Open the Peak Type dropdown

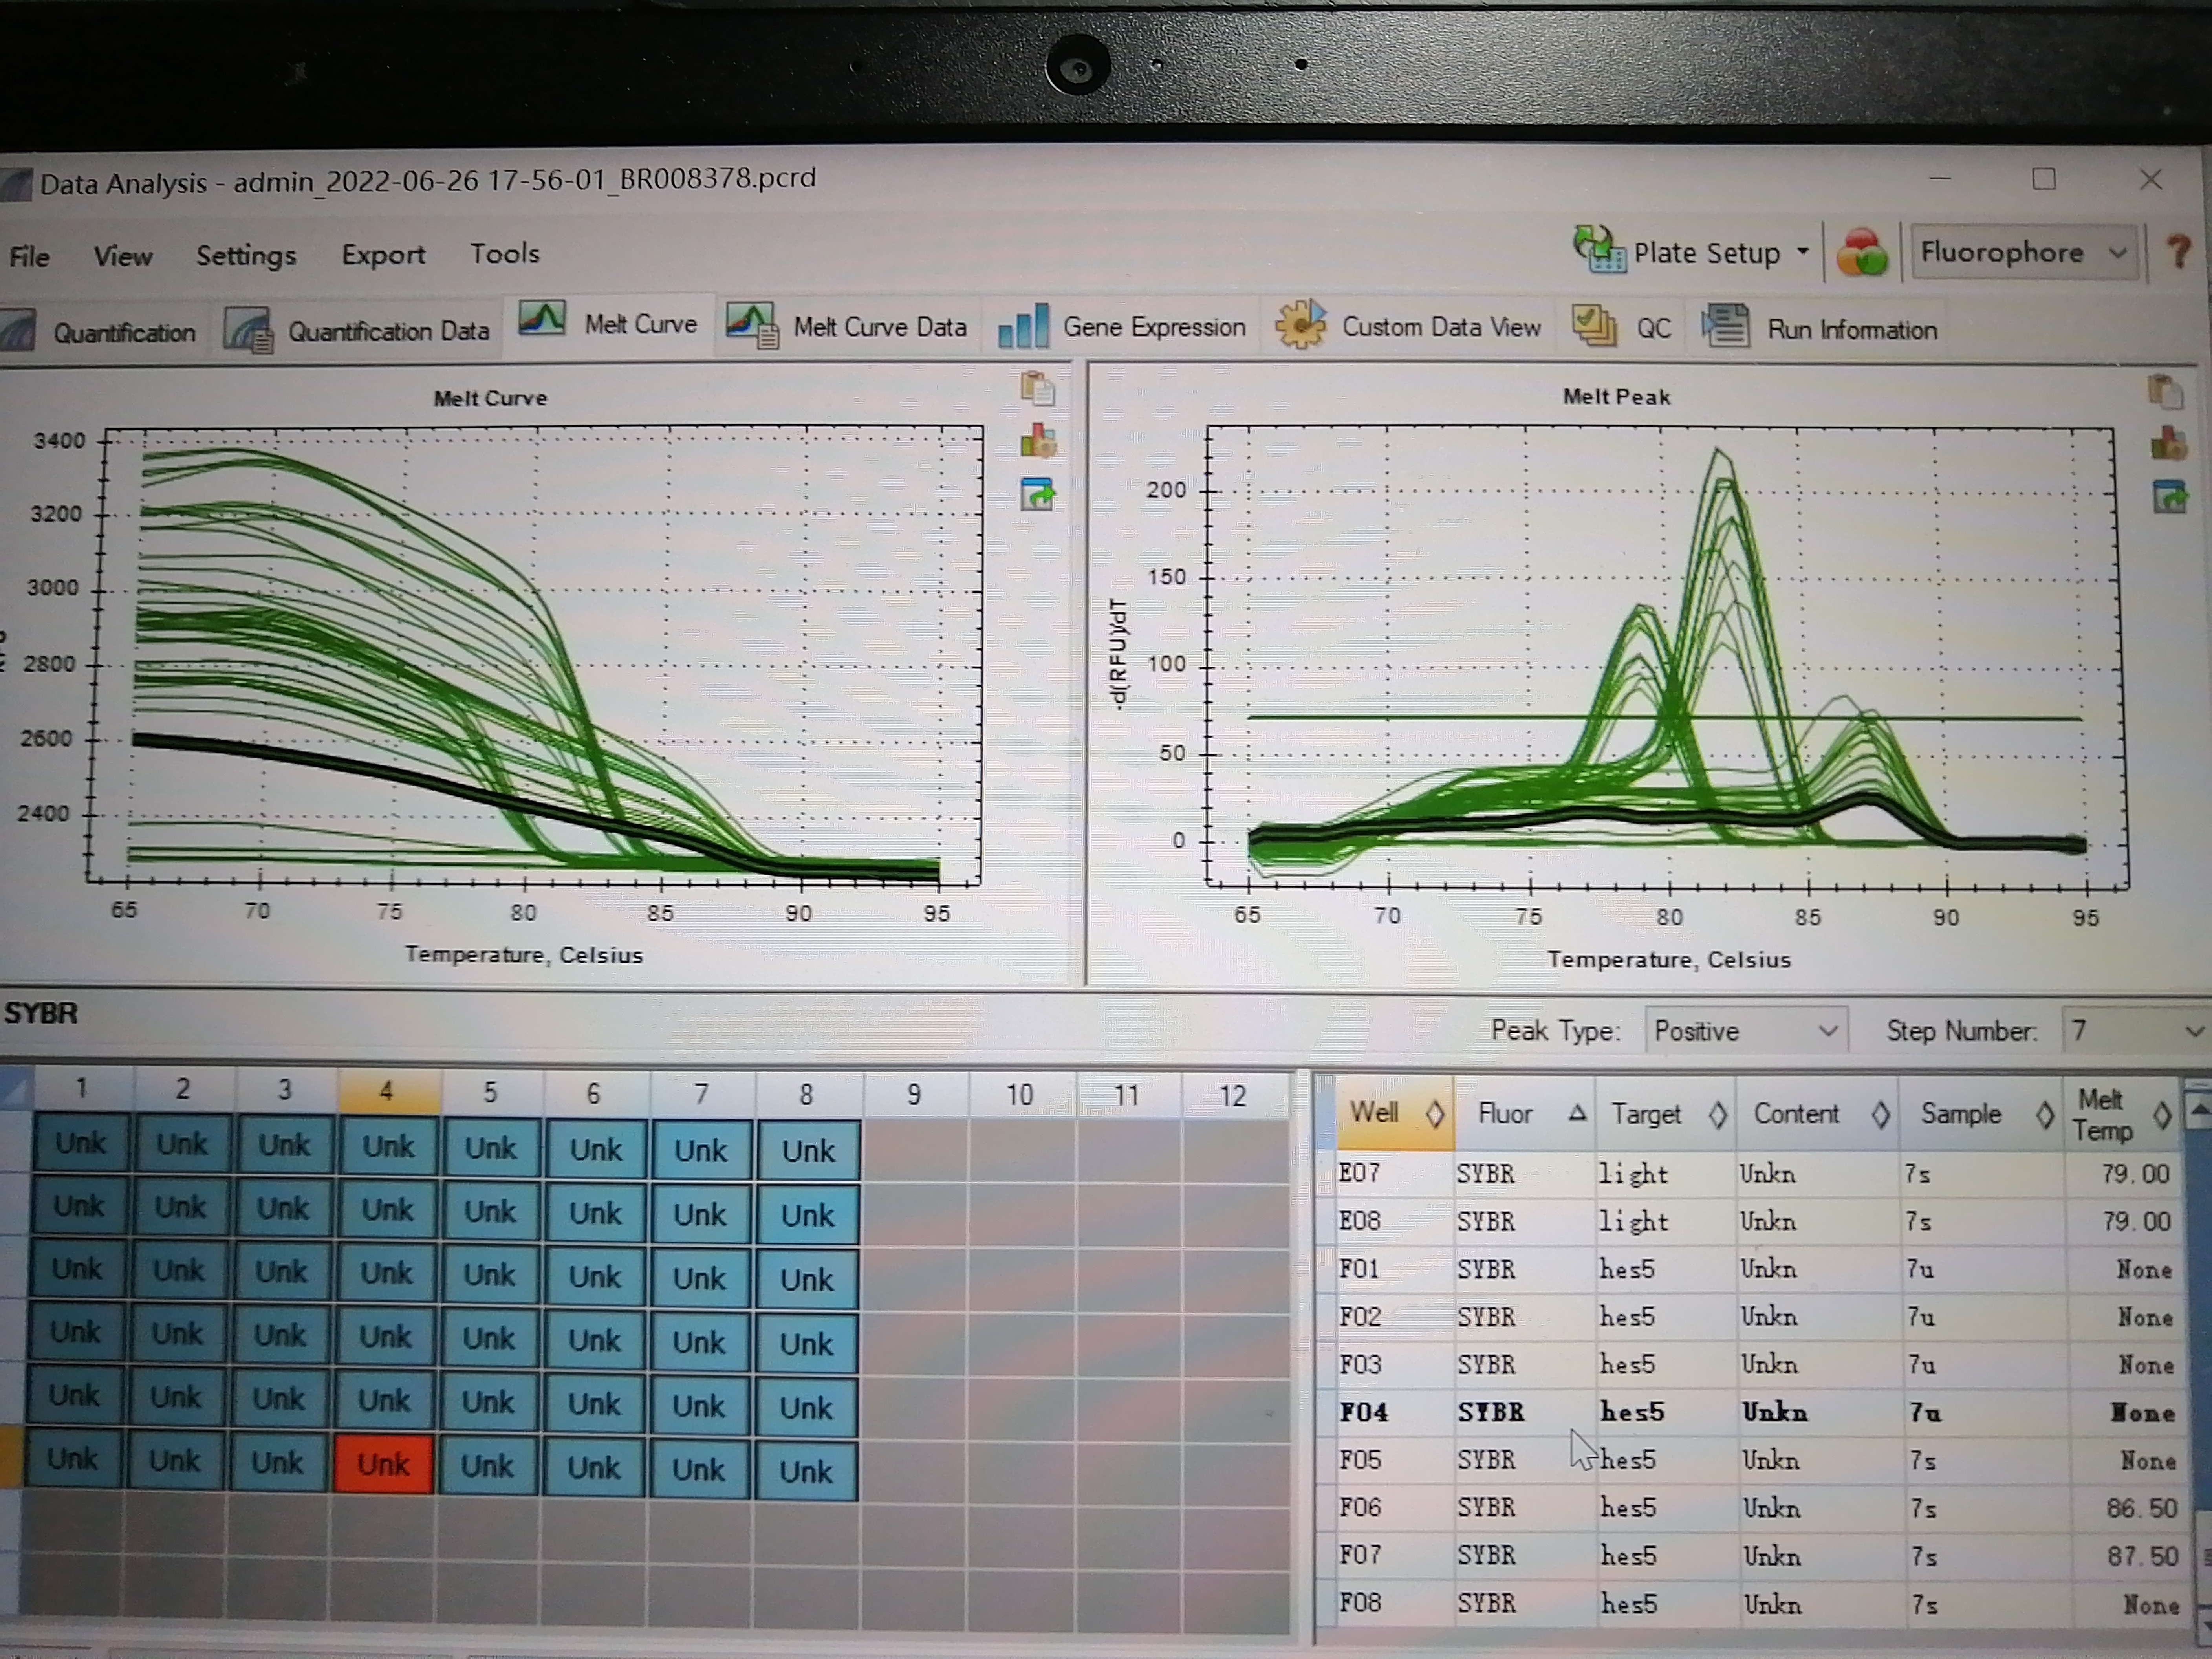pyautogui.click(x=1746, y=1031)
